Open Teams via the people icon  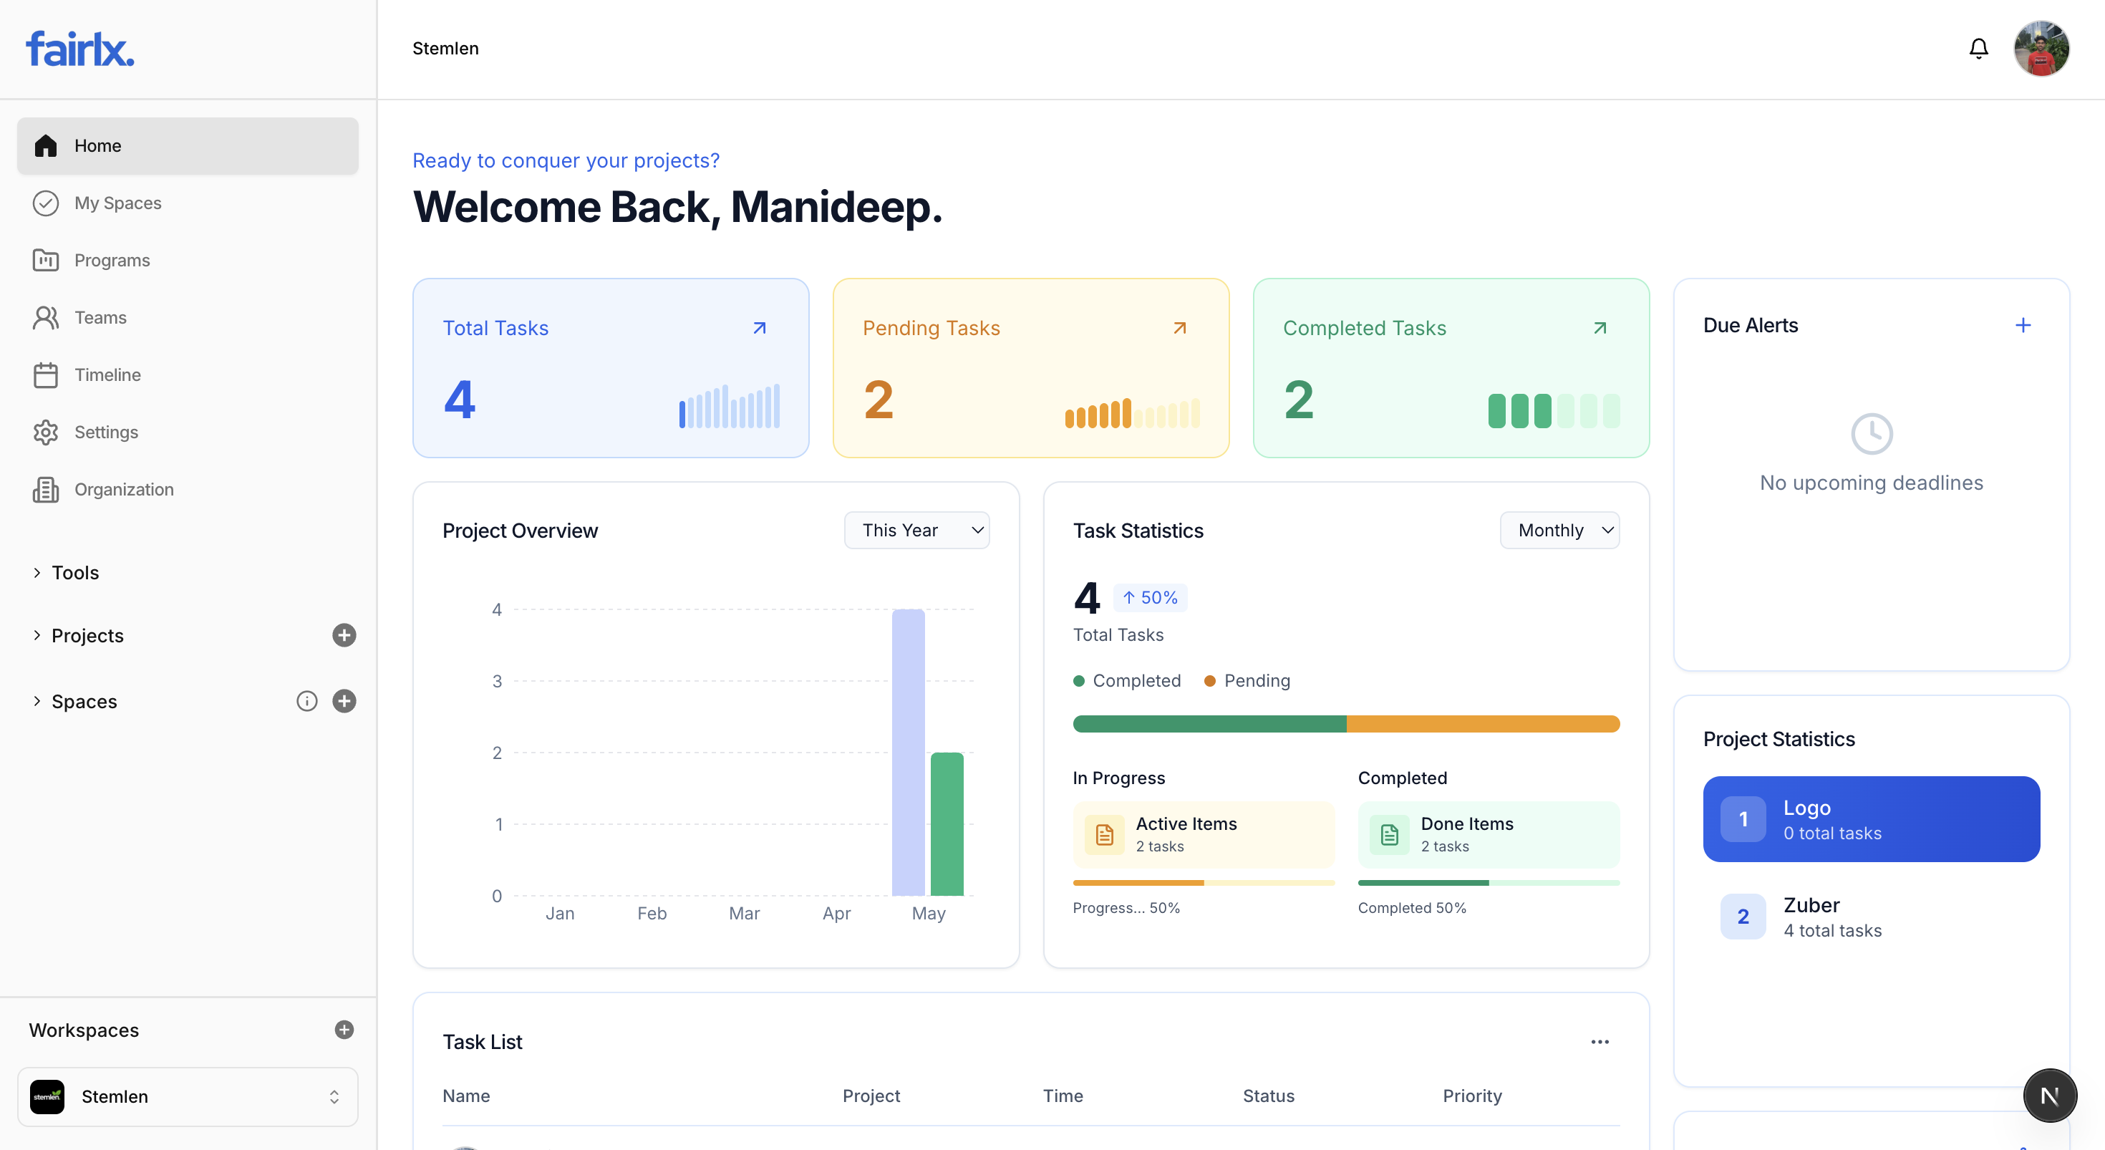(45, 317)
